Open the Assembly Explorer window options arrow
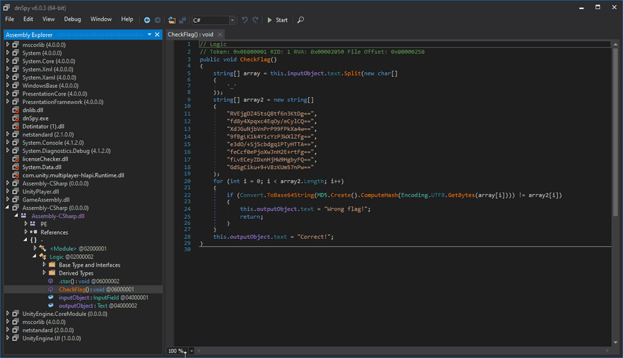 click(x=150, y=35)
